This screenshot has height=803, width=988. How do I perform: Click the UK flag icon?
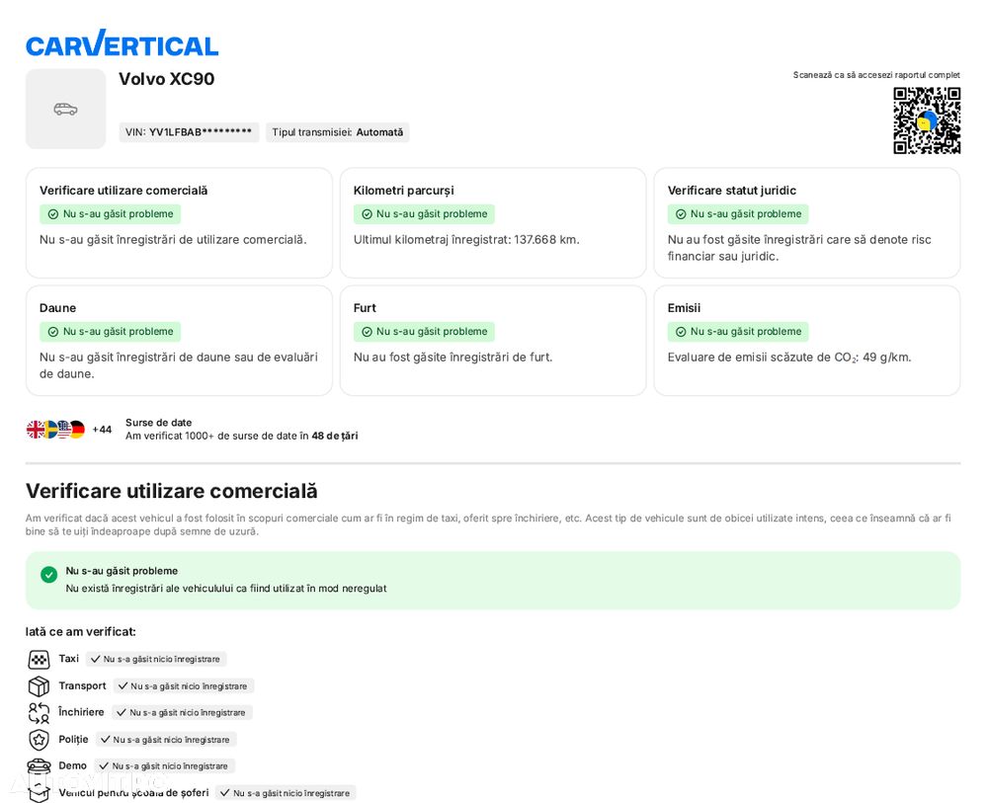point(36,430)
